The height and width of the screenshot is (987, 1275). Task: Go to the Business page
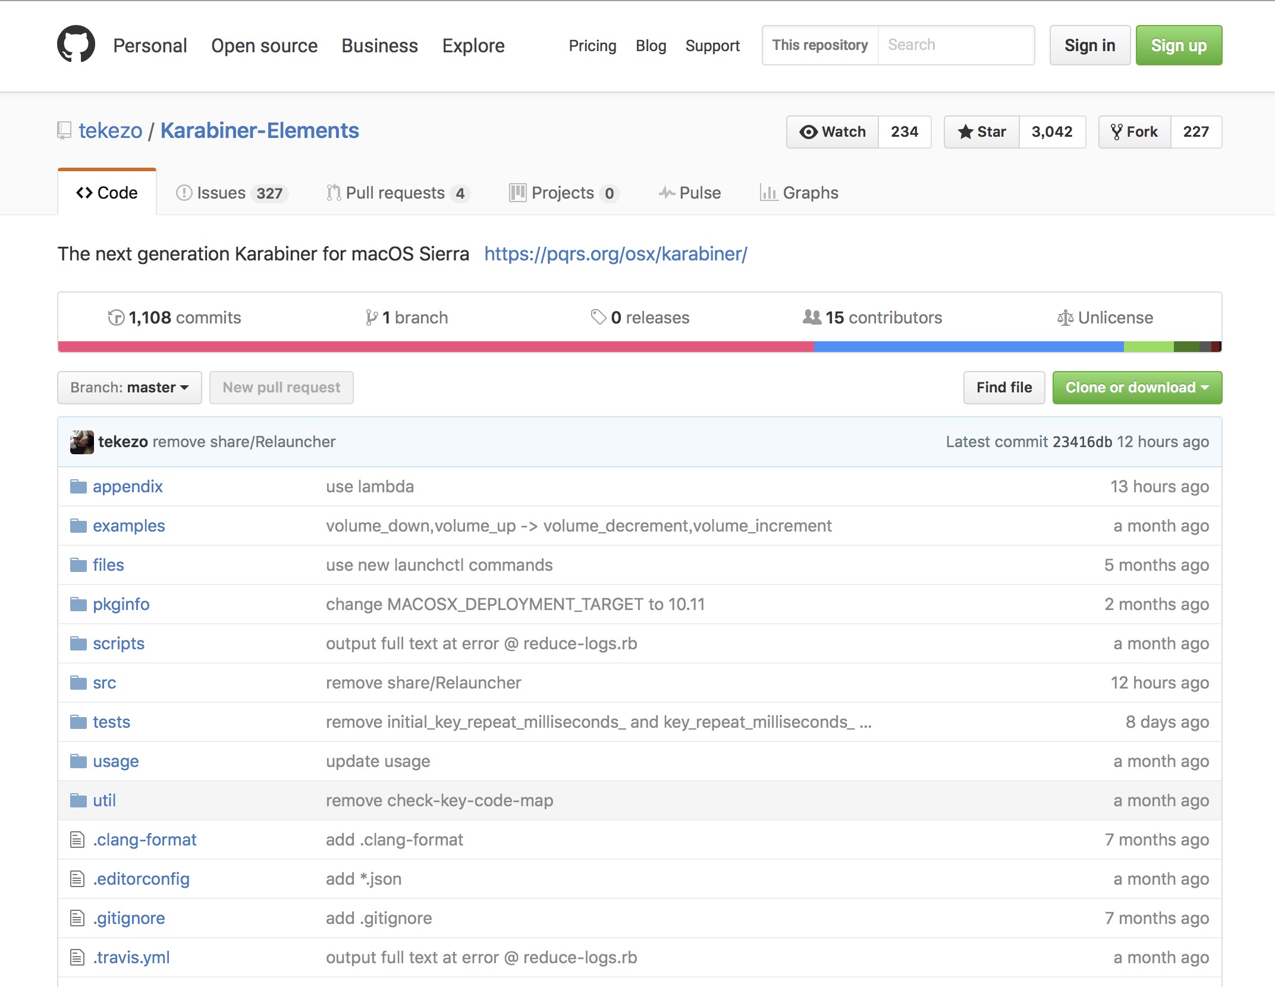[x=379, y=46]
